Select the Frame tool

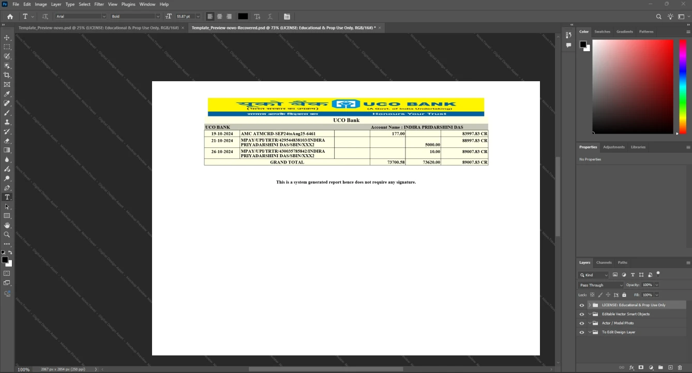pyautogui.click(x=7, y=84)
